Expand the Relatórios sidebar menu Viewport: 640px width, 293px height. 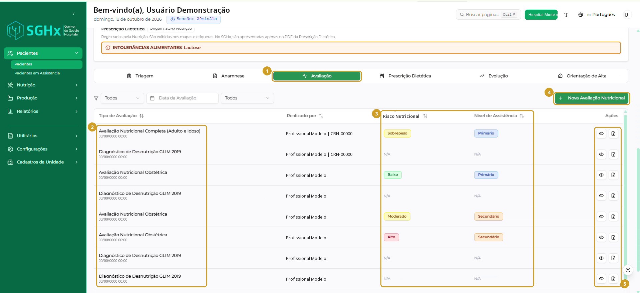tap(43, 111)
